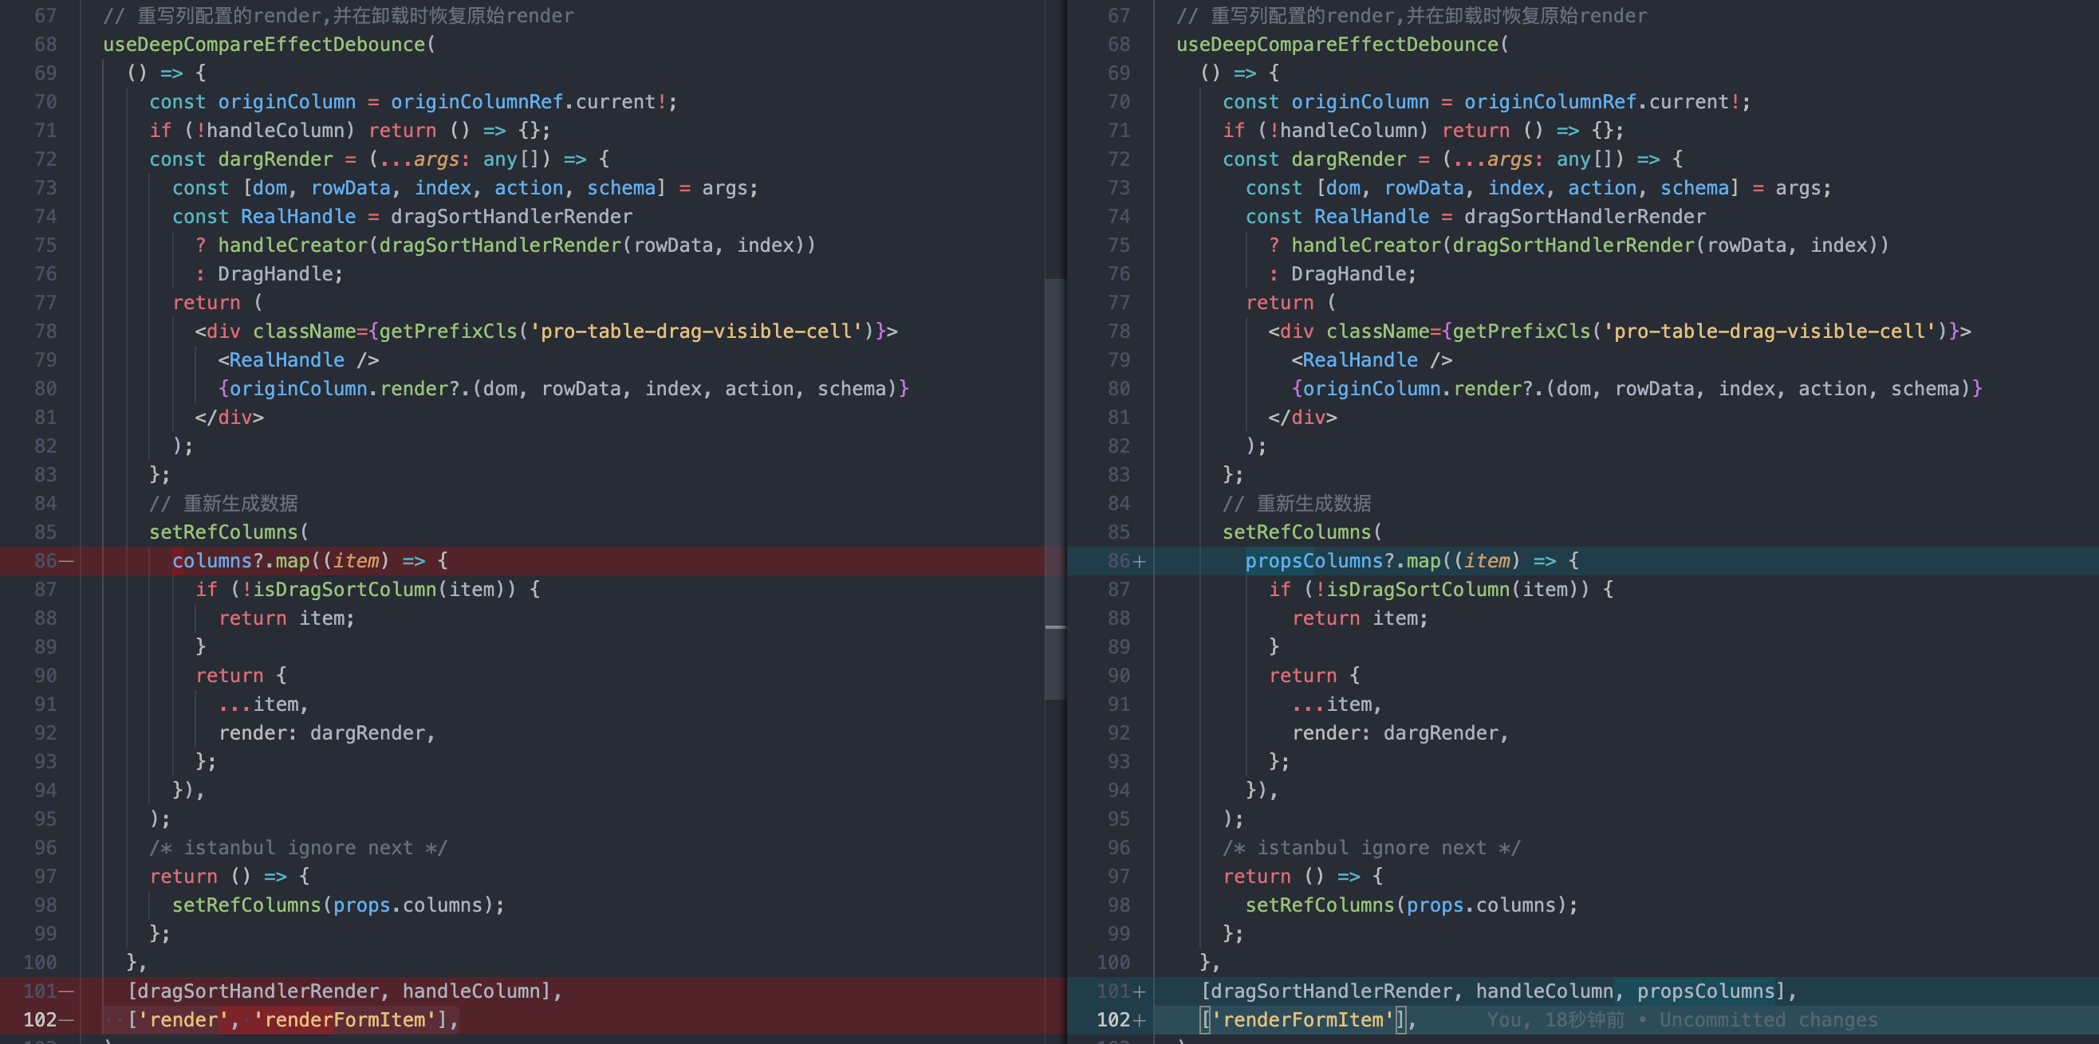Image resolution: width=2099 pixels, height=1044 pixels.
Task: Click 'setRefColumns(props.columns)' on line 98 right pane
Action: pos(1410,905)
